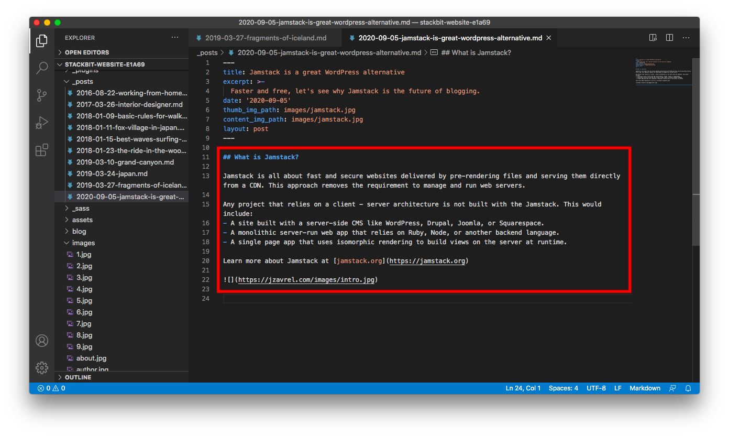Change end of line sequence LF

[618, 388]
